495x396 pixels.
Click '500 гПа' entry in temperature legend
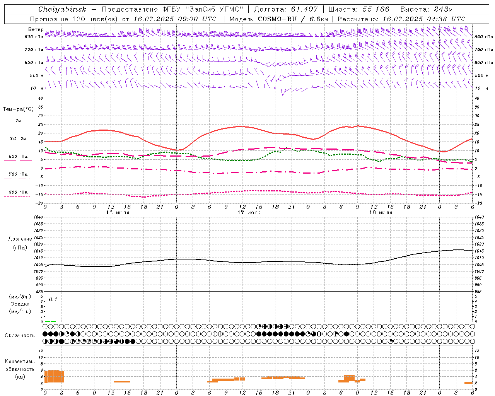[x=18, y=192]
